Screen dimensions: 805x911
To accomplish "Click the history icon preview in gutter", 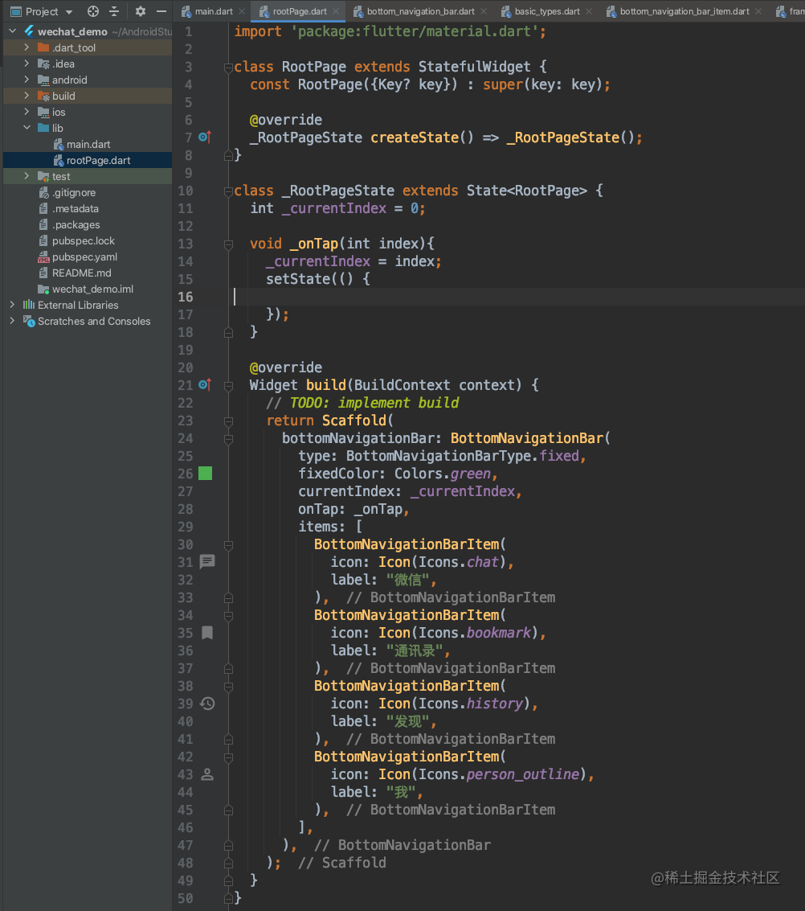I will [x=207, y=704].
